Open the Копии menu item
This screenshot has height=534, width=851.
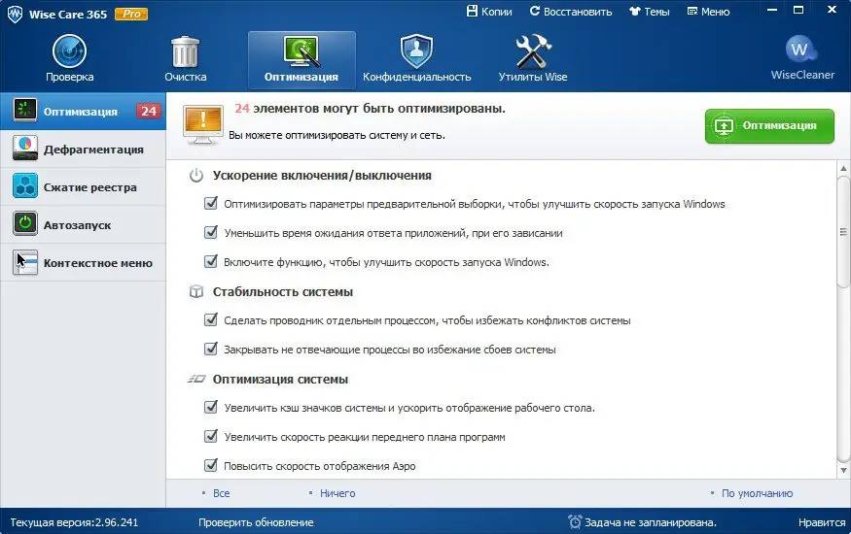pos(489,12)
